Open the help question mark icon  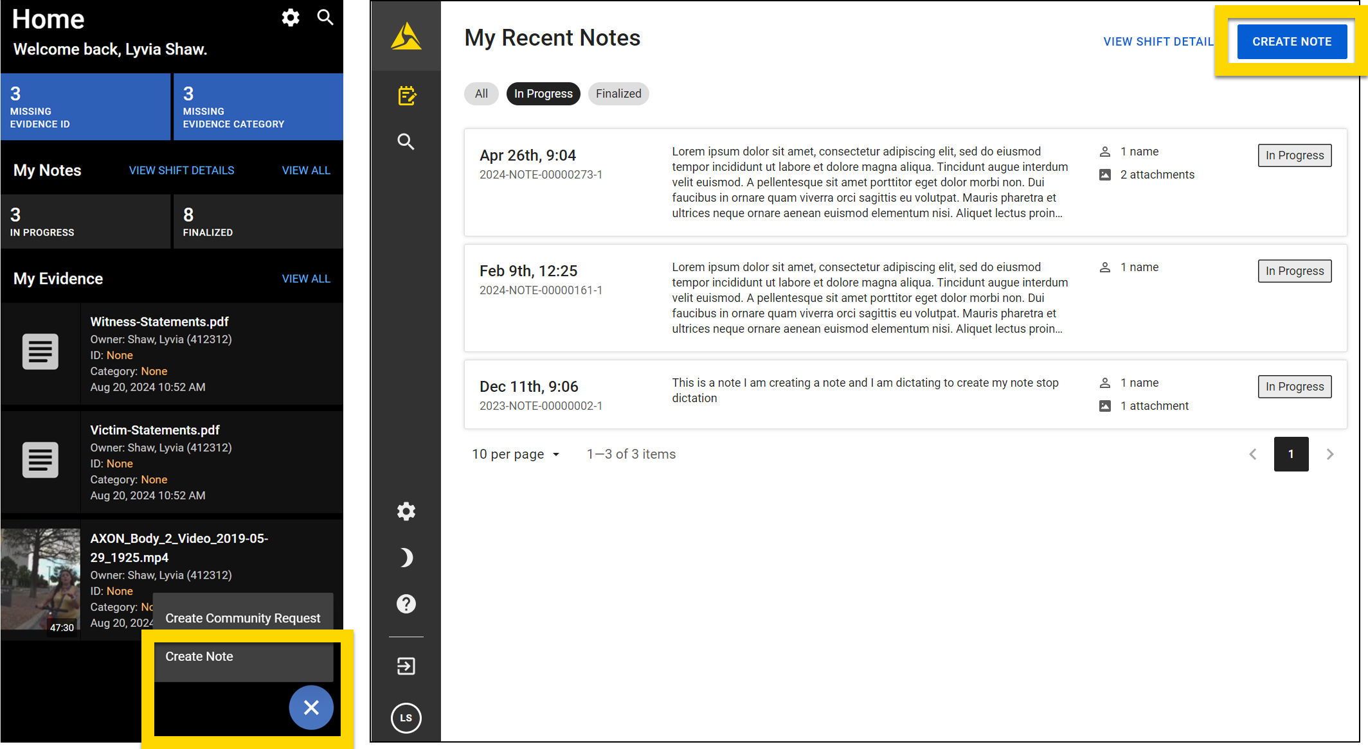[406, 604]
